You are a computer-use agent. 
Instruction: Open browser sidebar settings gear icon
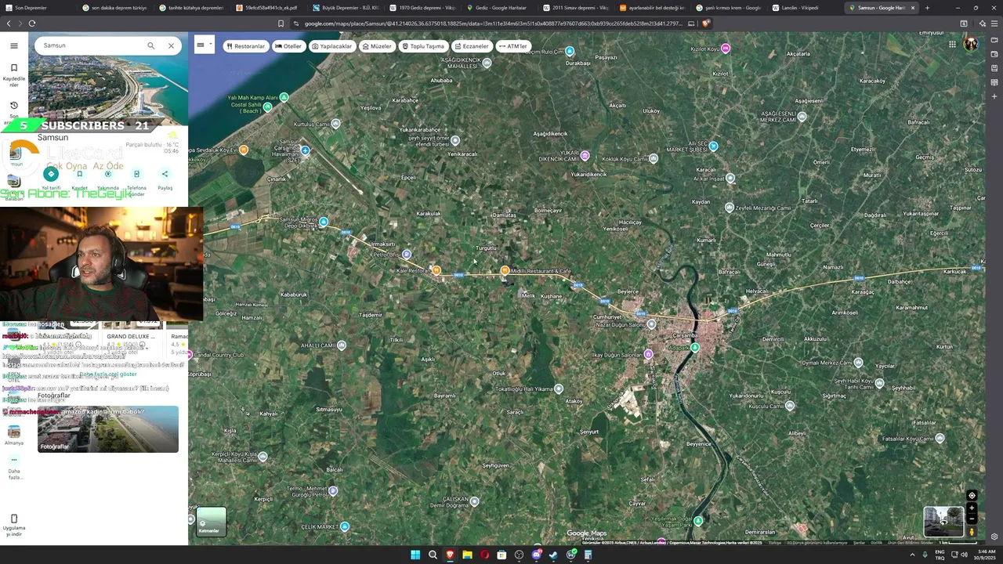click(x=994, y=537)
